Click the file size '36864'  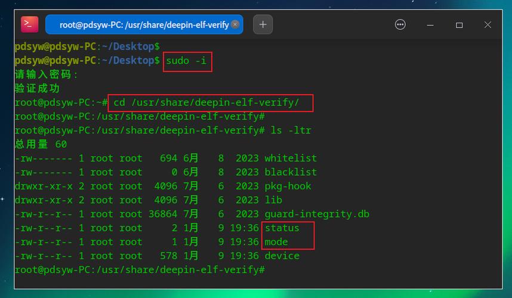point(163,214)
